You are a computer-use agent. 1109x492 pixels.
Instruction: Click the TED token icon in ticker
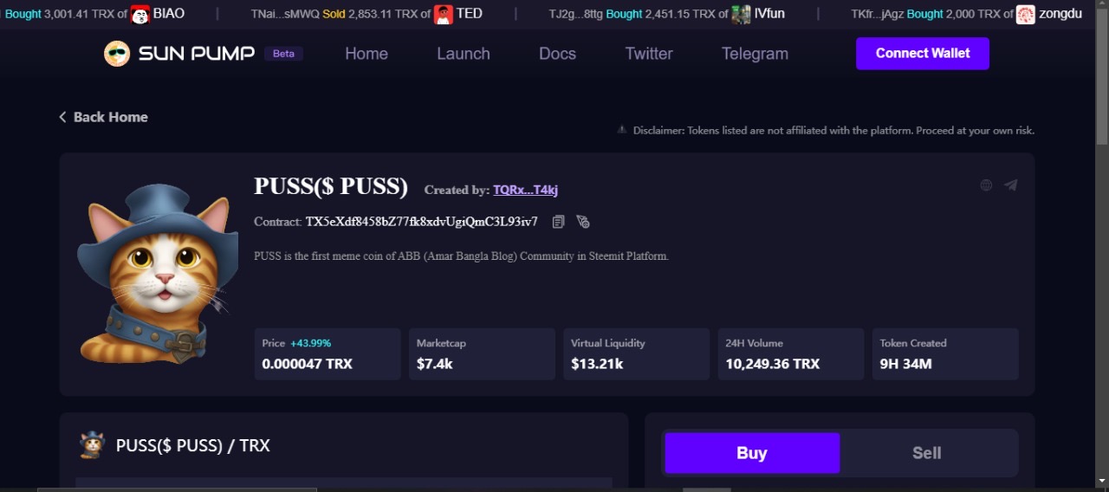point(444,15)
